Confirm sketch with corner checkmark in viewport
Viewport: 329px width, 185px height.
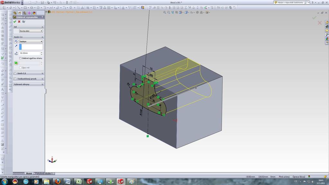314,18
